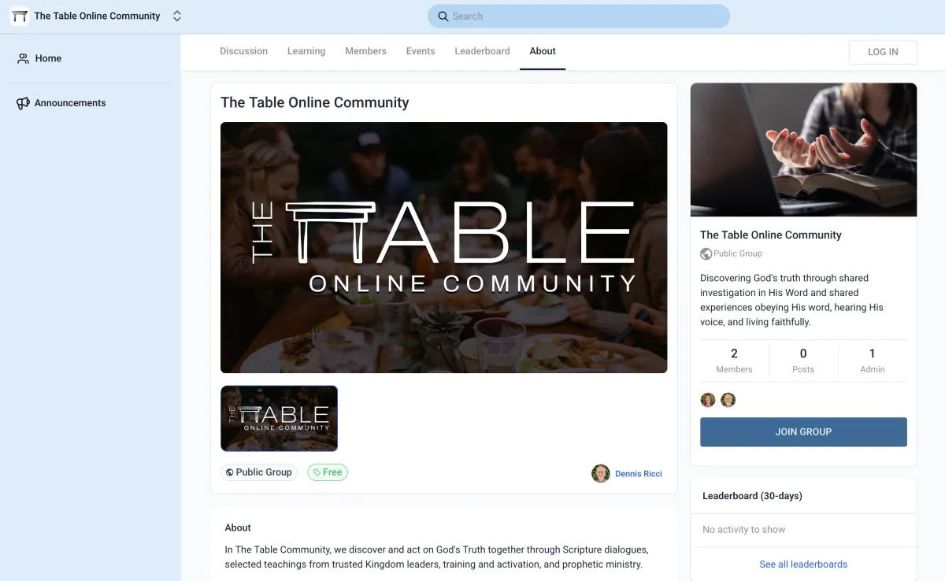Switch to the Learning tab
Image resolution: width=945 pixels, height=581 pixels.
[x=306, y=51]
